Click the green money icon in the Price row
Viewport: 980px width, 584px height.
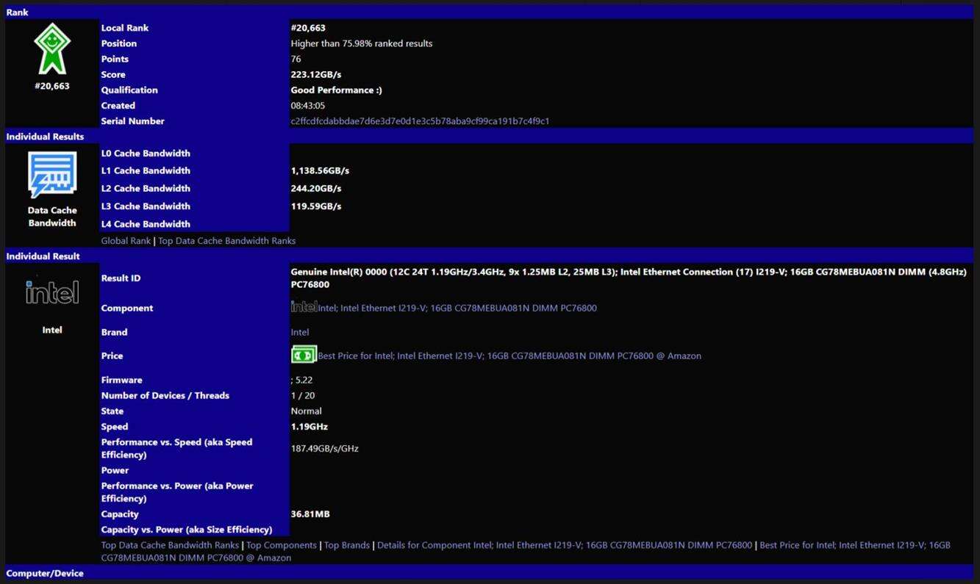click(x=304, y=355)
